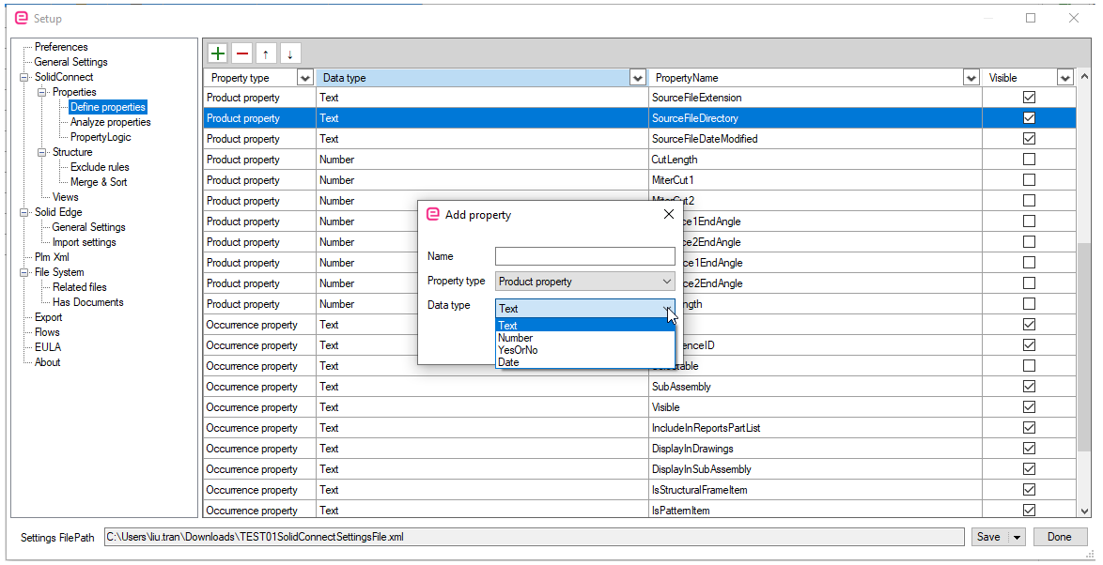
Task: Select Export in the tree
Action: pyautogui.click(x=48, y=317)
